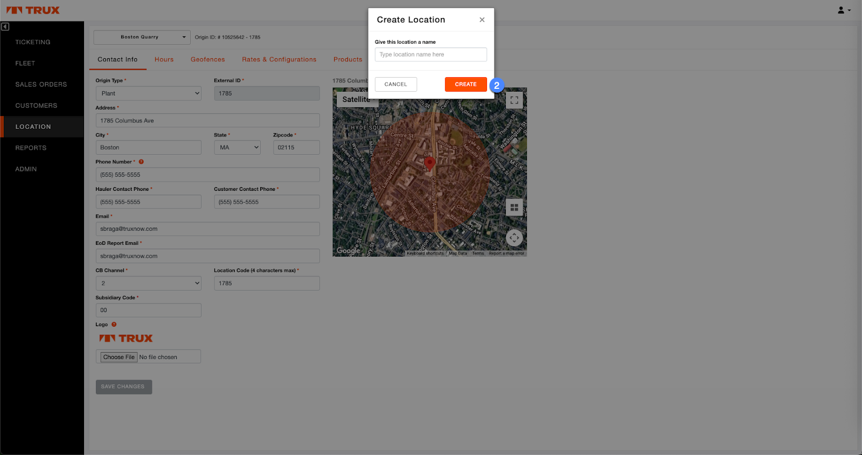This screenshot has width=862, height=455.
Task: Open the user account menu icon
Action: coord(843,10)
